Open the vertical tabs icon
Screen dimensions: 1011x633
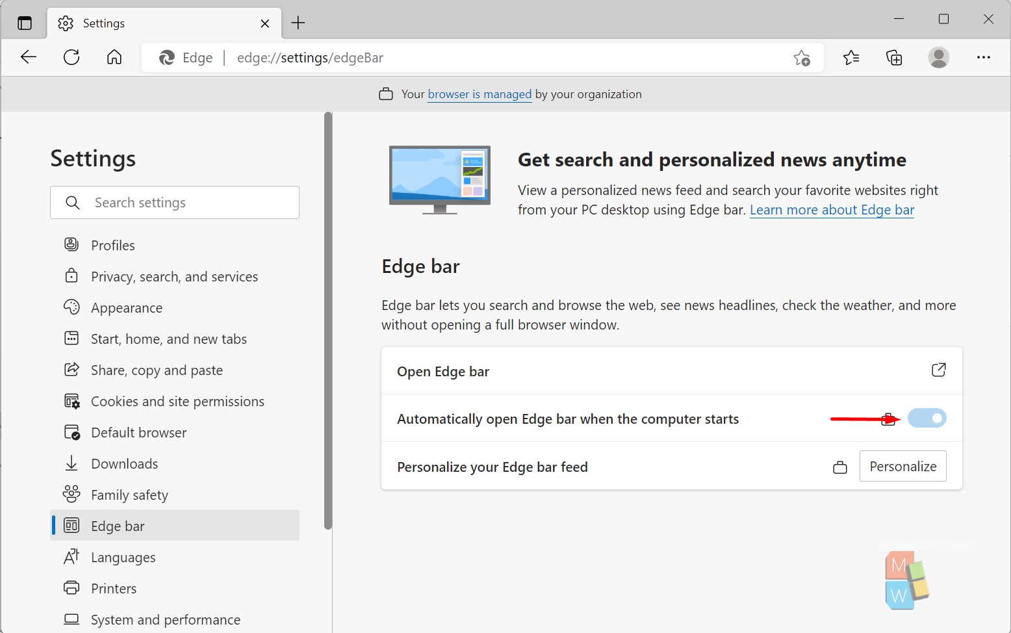[x=25, y=23]
